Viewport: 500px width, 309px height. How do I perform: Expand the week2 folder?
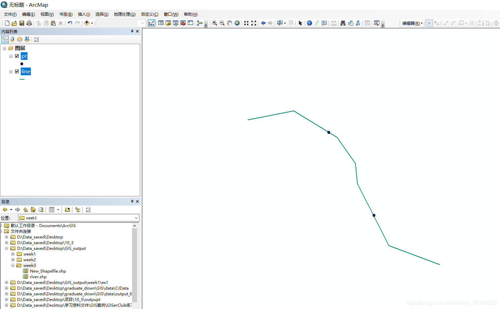[13, 260]
